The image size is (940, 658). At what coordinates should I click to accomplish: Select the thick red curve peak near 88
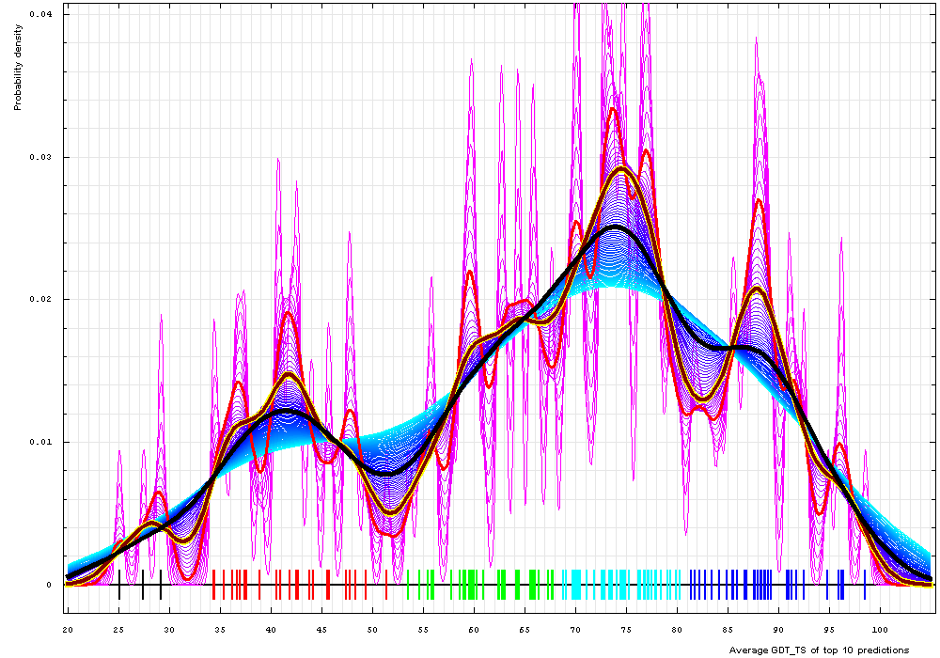[759, 199]
